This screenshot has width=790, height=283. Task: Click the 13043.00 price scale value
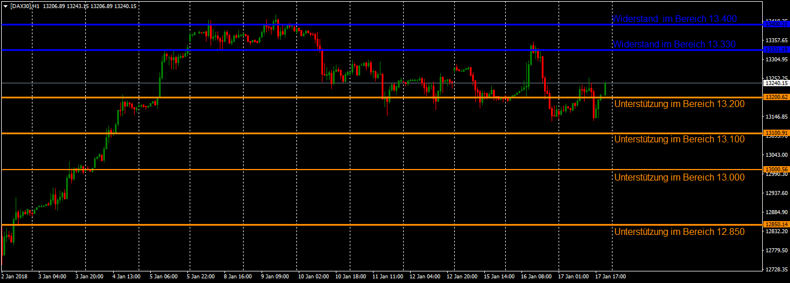777,155
